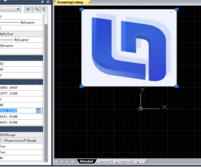This screenshot has height=167, width=201.
Task: Open calculator icon beside highlighted scale field
Action: pos(39,111)
